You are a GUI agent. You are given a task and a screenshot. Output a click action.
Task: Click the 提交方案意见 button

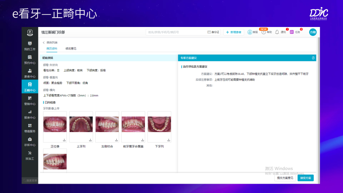tap(285, 178)
